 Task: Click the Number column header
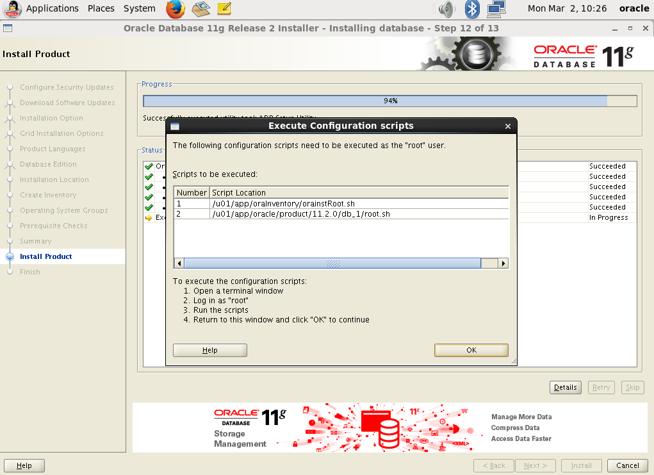point(192,193)
